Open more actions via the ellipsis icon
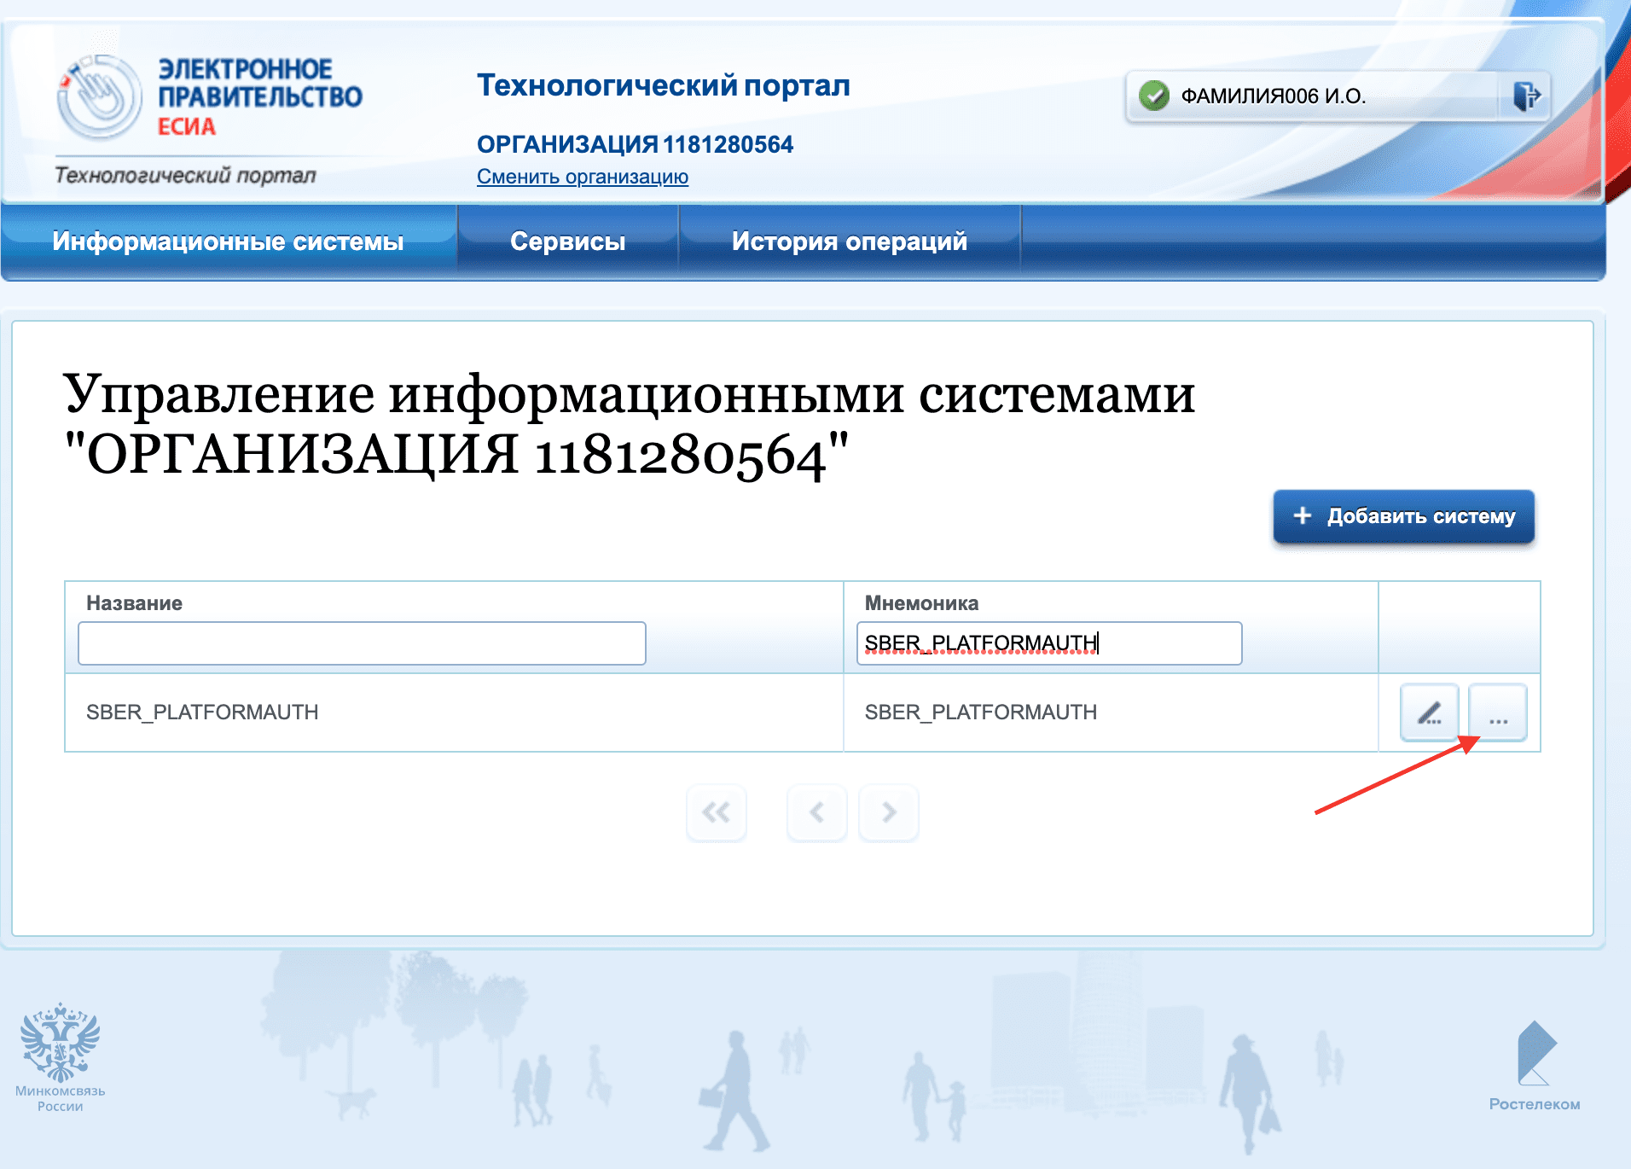Image resolution: width=1631 pixels, height=1169 pixels. pos(1497,712)
